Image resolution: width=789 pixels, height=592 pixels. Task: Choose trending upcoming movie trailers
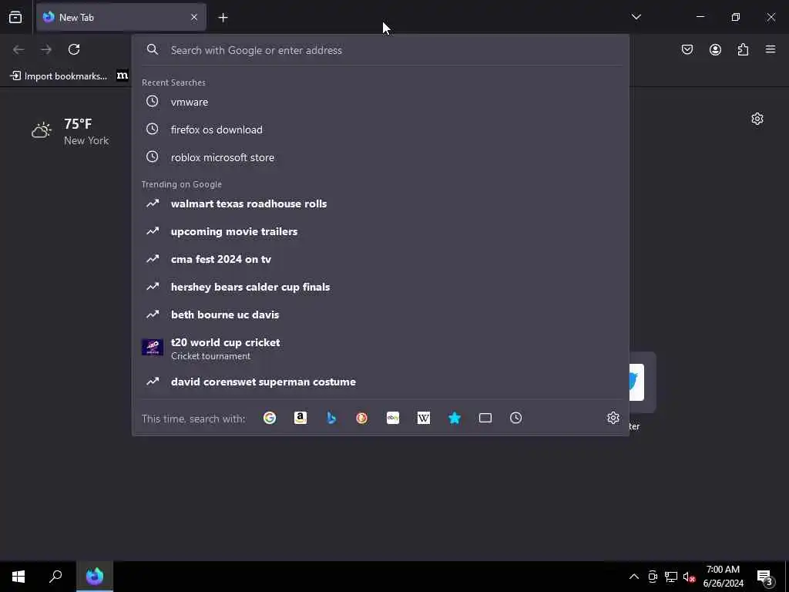[x=381, y=231]
